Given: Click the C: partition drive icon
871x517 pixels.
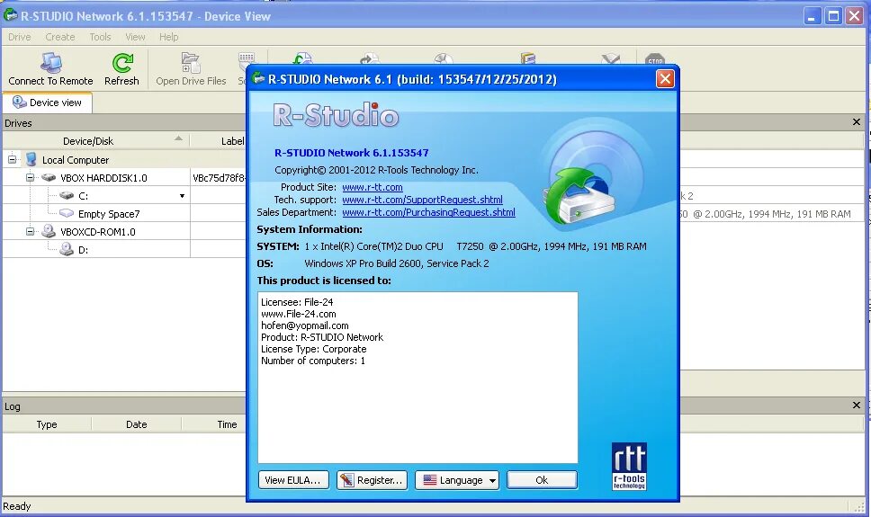Looking at the screenshot, I should click(67, 195).
